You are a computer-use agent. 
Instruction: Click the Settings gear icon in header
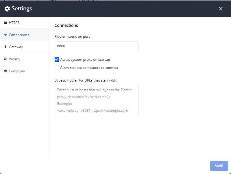click(x=7, y=9)
